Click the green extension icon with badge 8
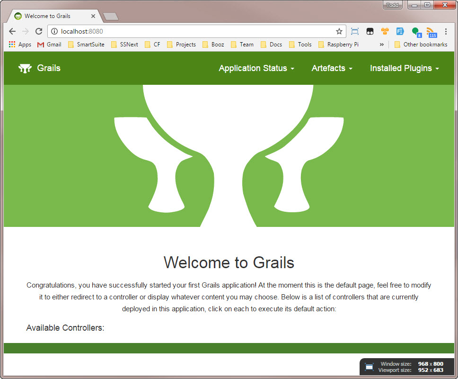 tap(416, 32)
